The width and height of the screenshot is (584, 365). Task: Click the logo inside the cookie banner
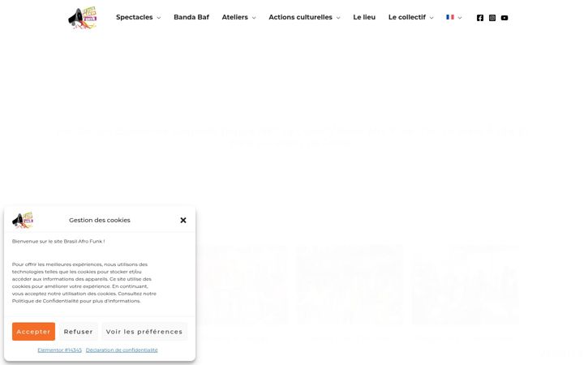(x=23, y=220)
